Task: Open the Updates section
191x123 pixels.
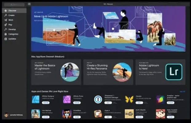Action: click(x=12, y=39)
